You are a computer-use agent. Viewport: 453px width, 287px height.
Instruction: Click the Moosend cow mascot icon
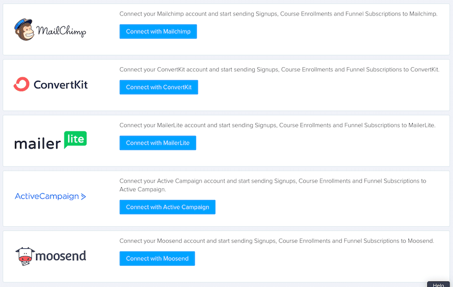25,256
